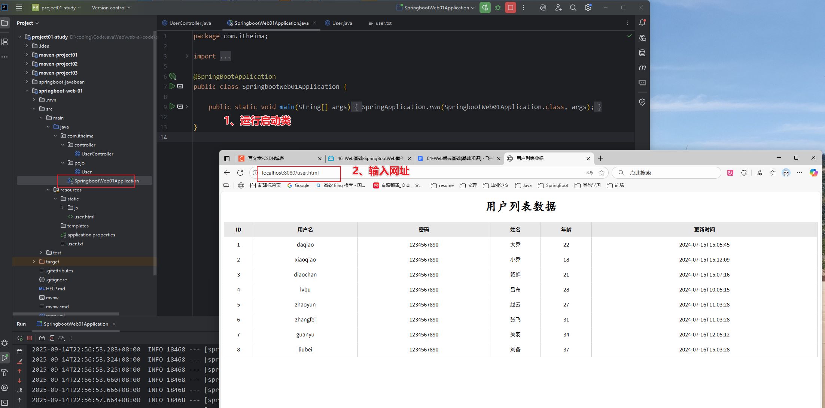
Task: Open notifications bell in right sidebar
Action: (x=642, y=23)
